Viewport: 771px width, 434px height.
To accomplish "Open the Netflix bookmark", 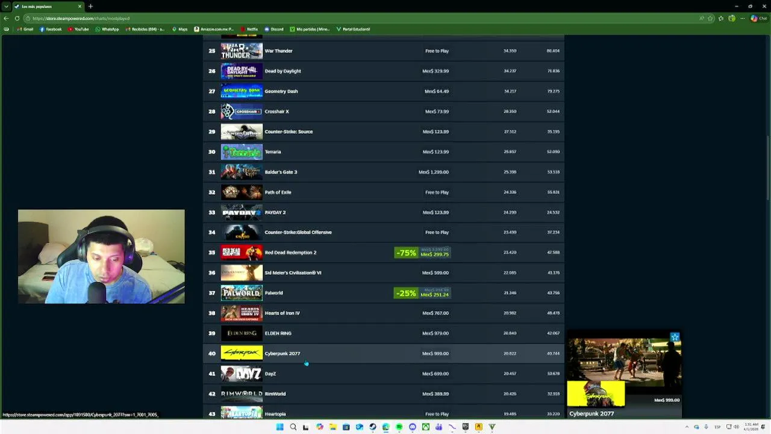I will point(249,29).
